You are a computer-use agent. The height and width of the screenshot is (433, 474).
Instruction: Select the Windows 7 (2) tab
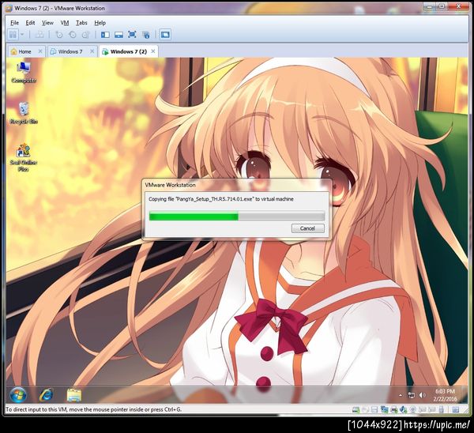pyautogui.click(x=129, y=51)
